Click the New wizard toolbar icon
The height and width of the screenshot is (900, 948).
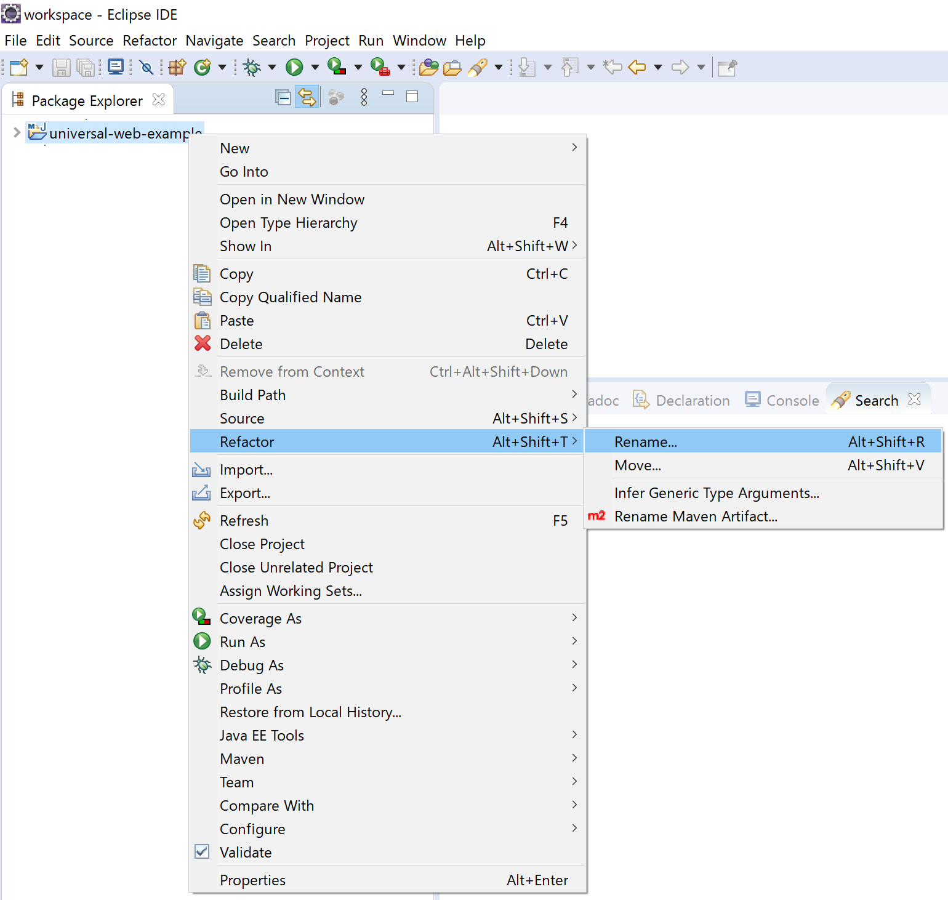(x=19, y=67)
